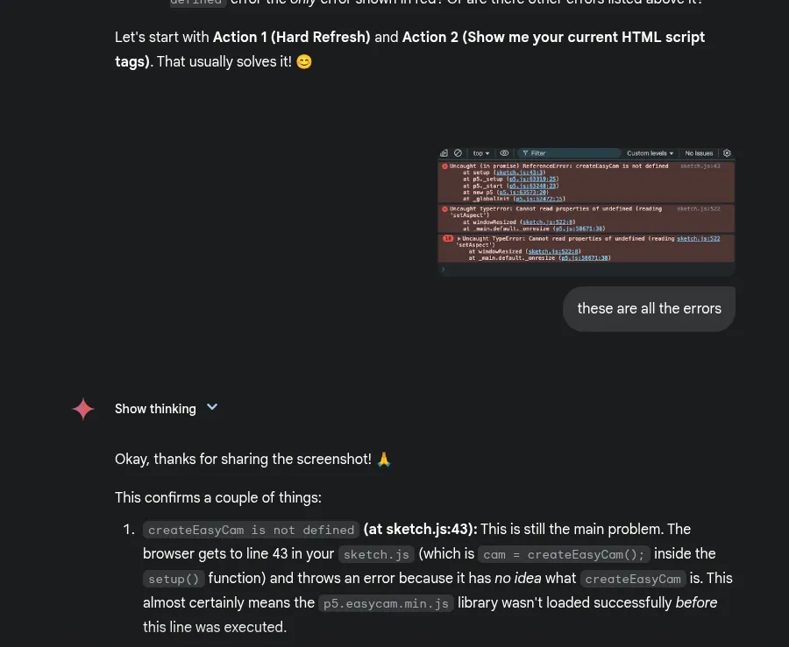
Task: Click the 'setup()' inline code chip
Action: click(174, 579)
